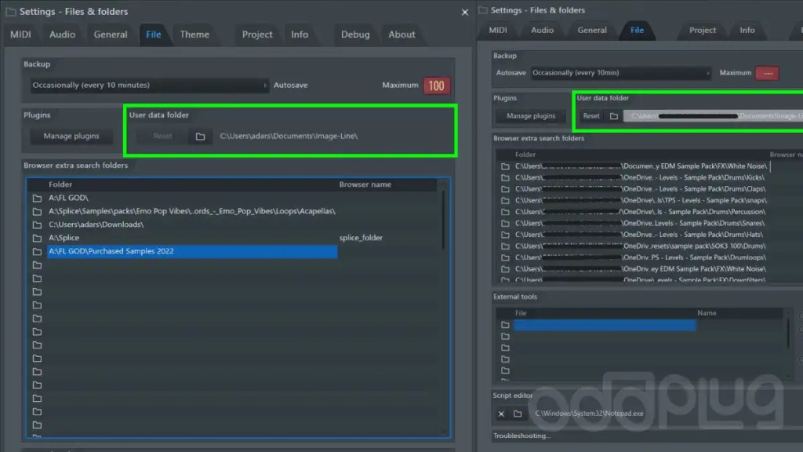This screenshot has height=452, width=803.
Task: Click the user data folder browse icon (right window)
Action: pos(613,116)
